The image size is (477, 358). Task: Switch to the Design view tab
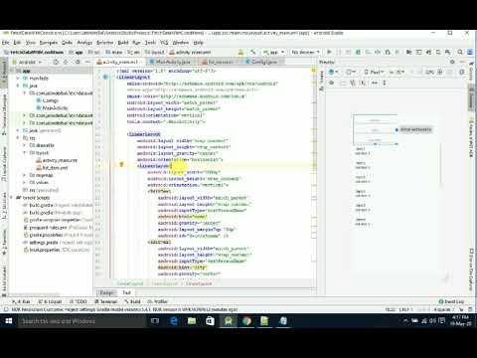[x=106, y=292]
